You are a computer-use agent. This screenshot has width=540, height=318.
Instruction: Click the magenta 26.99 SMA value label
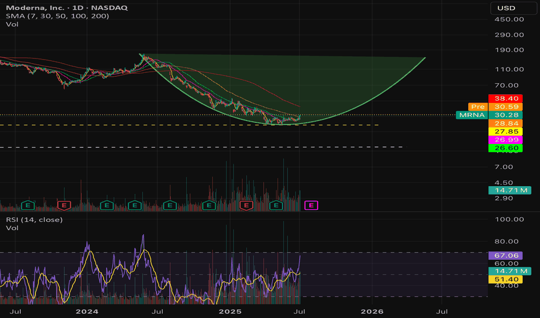pos(506,139)
